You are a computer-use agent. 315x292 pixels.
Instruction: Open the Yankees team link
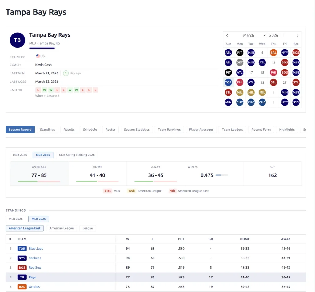point(35,258)
